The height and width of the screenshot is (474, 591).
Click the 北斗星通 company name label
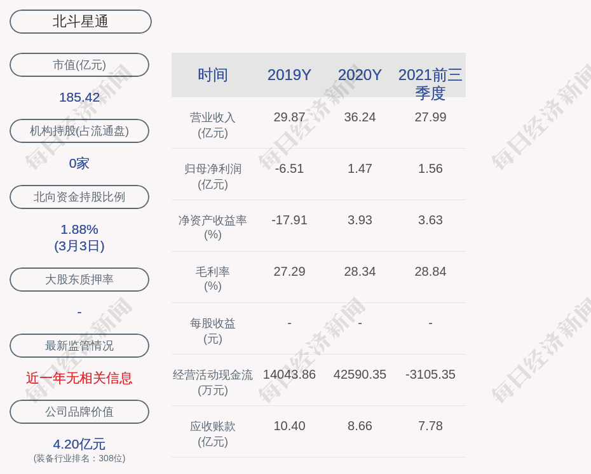coord(80,22)
